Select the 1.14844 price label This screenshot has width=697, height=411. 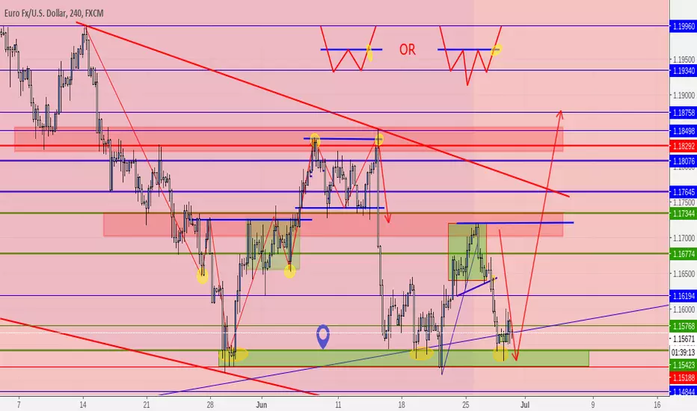(683, 392)
